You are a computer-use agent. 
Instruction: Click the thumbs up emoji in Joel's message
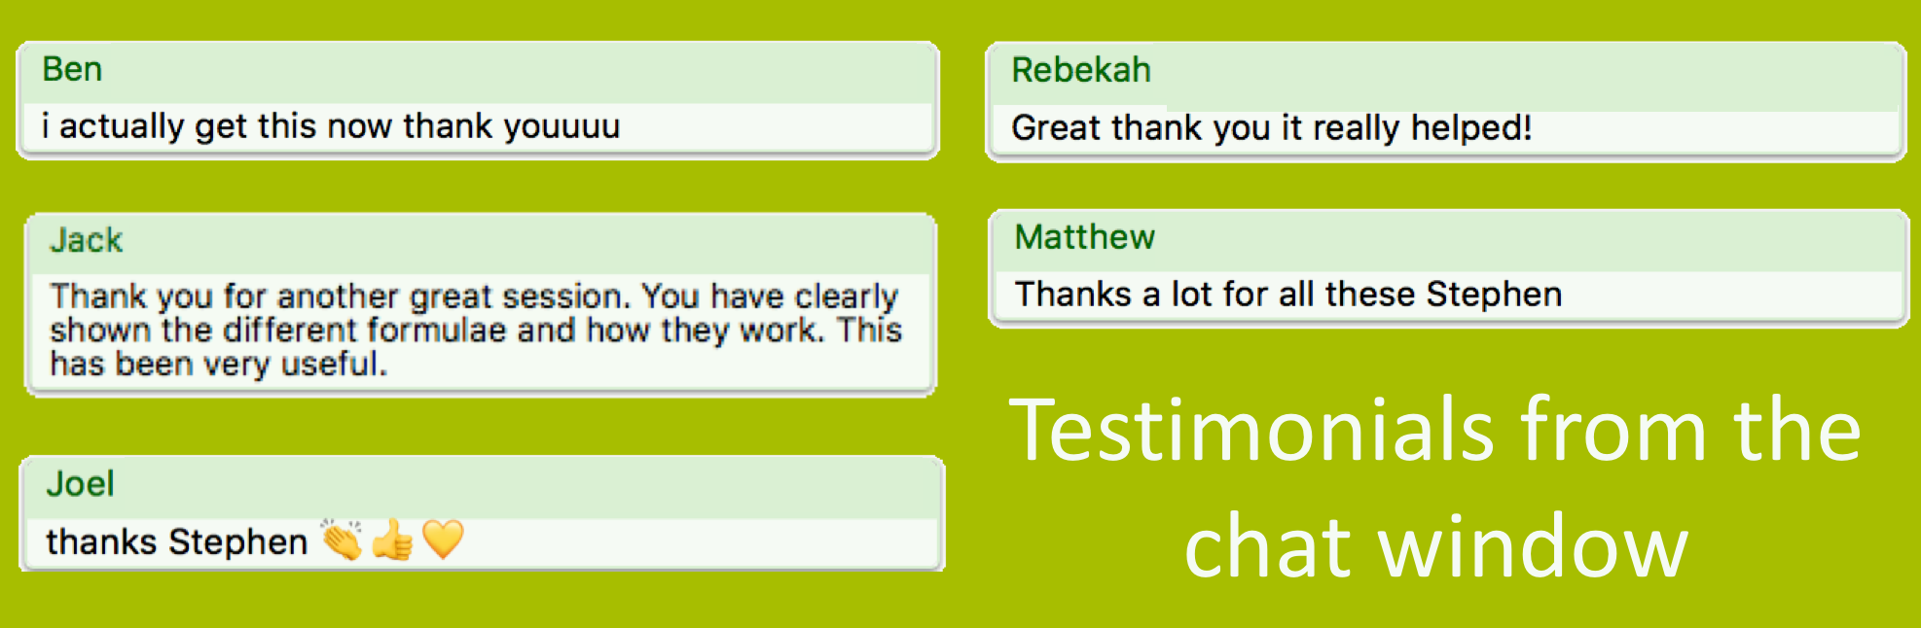393,540
